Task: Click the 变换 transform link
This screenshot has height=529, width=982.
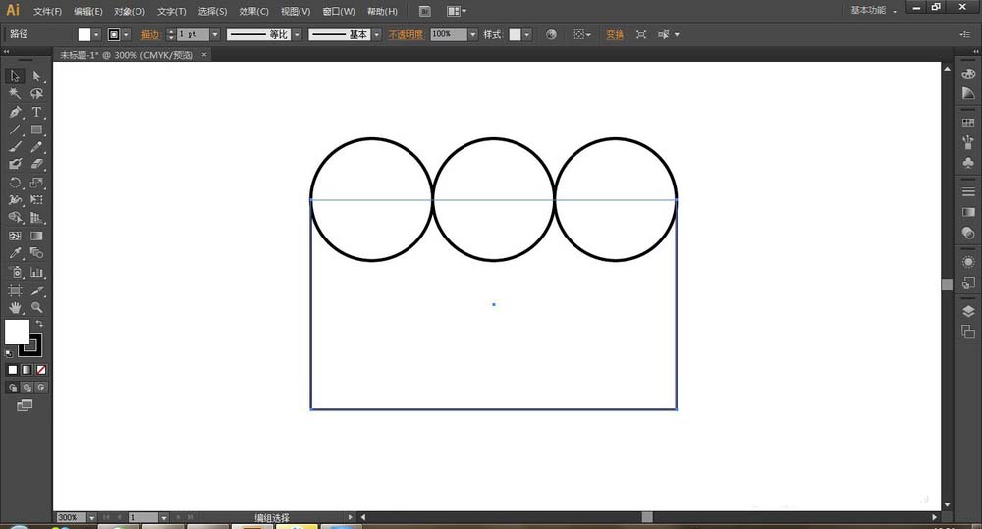Action: [x=614, y=34]
